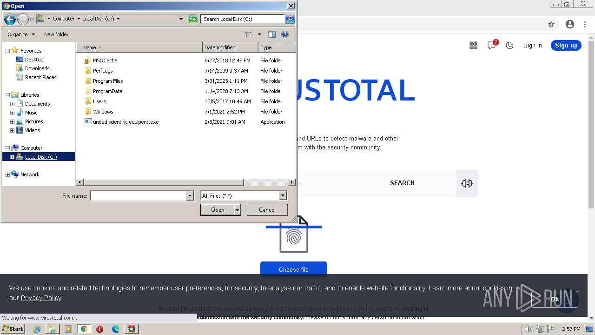This screenshot has width=595, height=335.
Task: Click the Open button
Action: tap(218, 210)
